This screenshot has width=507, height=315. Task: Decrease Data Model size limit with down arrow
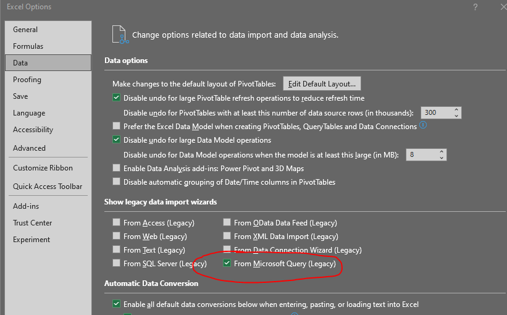442,158
